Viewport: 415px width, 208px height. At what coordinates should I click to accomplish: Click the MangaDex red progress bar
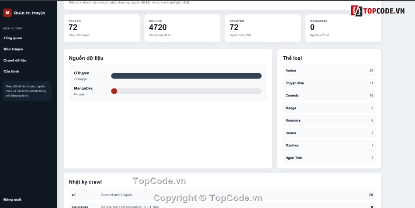coord(114,91)
